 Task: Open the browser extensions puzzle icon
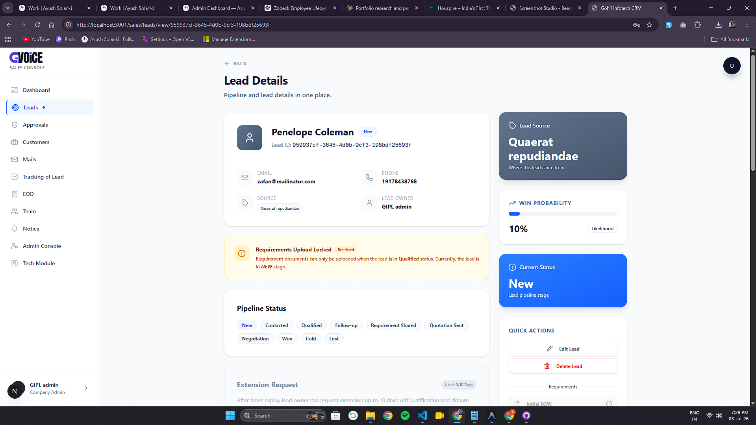point(697,25)
